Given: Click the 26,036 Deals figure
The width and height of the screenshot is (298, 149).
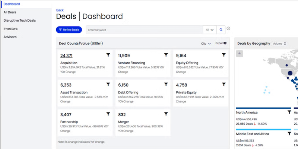Looking at the screenshot, I should 244,124.
